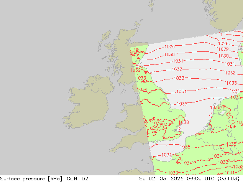Select the 1033 label over northern England land
The image size is (243, 188).
tap(141, 78)
